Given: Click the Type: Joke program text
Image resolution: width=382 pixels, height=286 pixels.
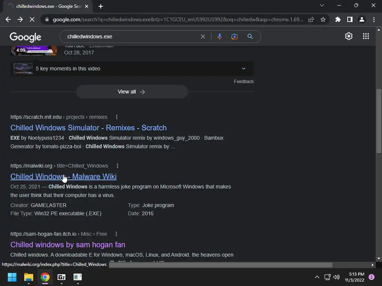Looking at the screenshot, I should tap(151, 205).
